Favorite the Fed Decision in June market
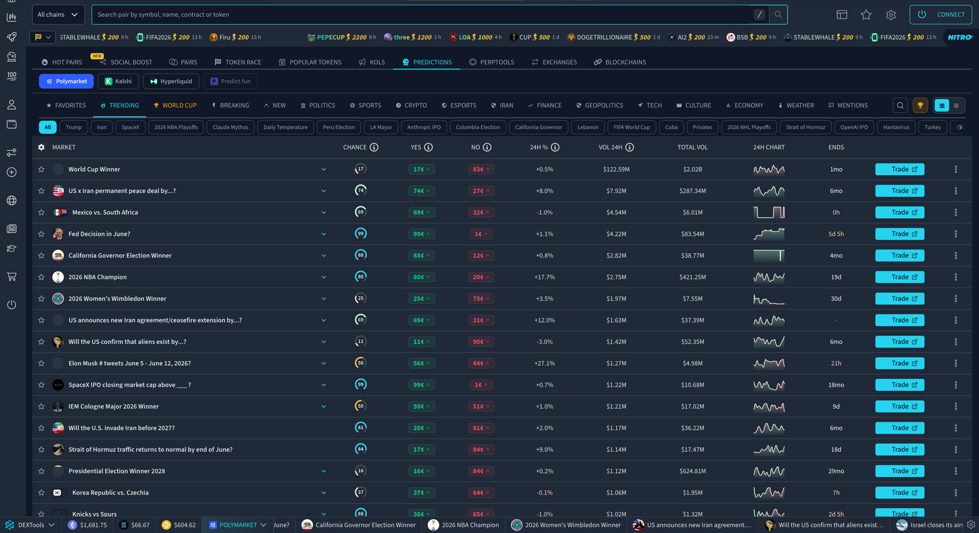The image size is (979, 533). (x=41, y=234)
